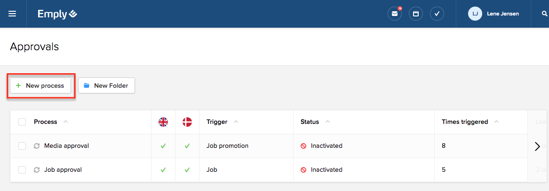Click the Danish flag column icon
The height and width of the screenshot is (191, 549).
coord(187,122)
